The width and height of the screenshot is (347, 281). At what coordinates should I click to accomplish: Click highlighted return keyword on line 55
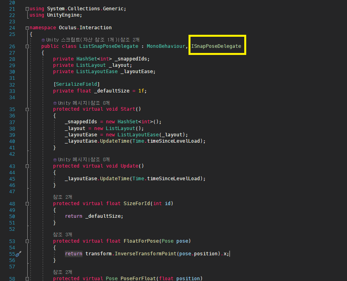coord(74,254)
